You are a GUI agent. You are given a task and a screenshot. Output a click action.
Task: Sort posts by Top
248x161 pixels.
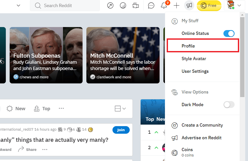click(42, 109)
